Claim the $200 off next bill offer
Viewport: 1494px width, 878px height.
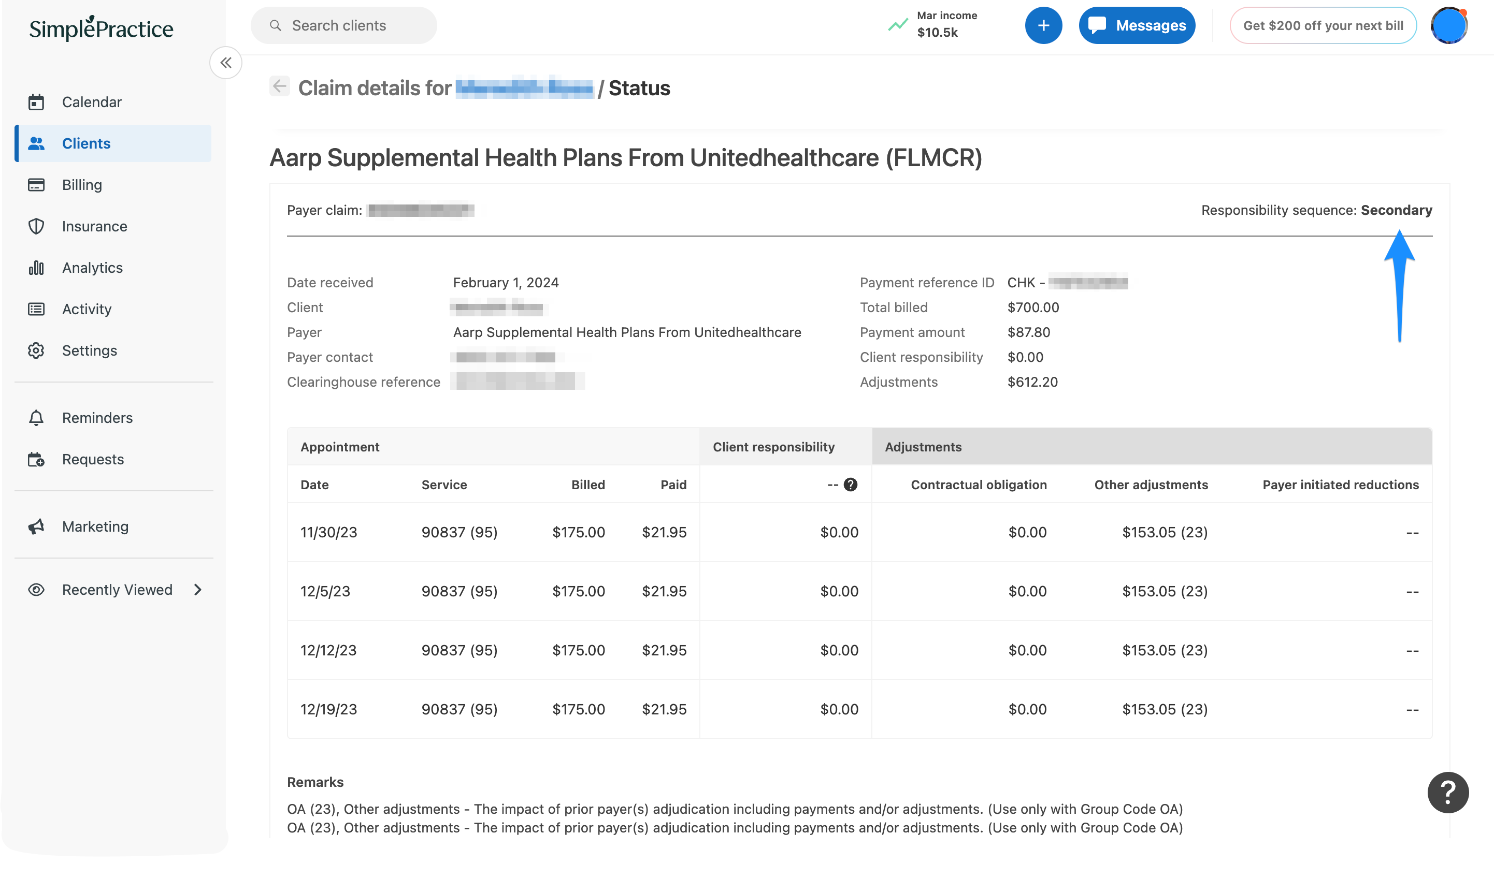point(1323,25)
